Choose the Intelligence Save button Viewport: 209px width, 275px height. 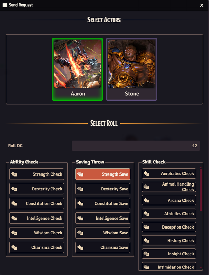(x=103, y=218)
